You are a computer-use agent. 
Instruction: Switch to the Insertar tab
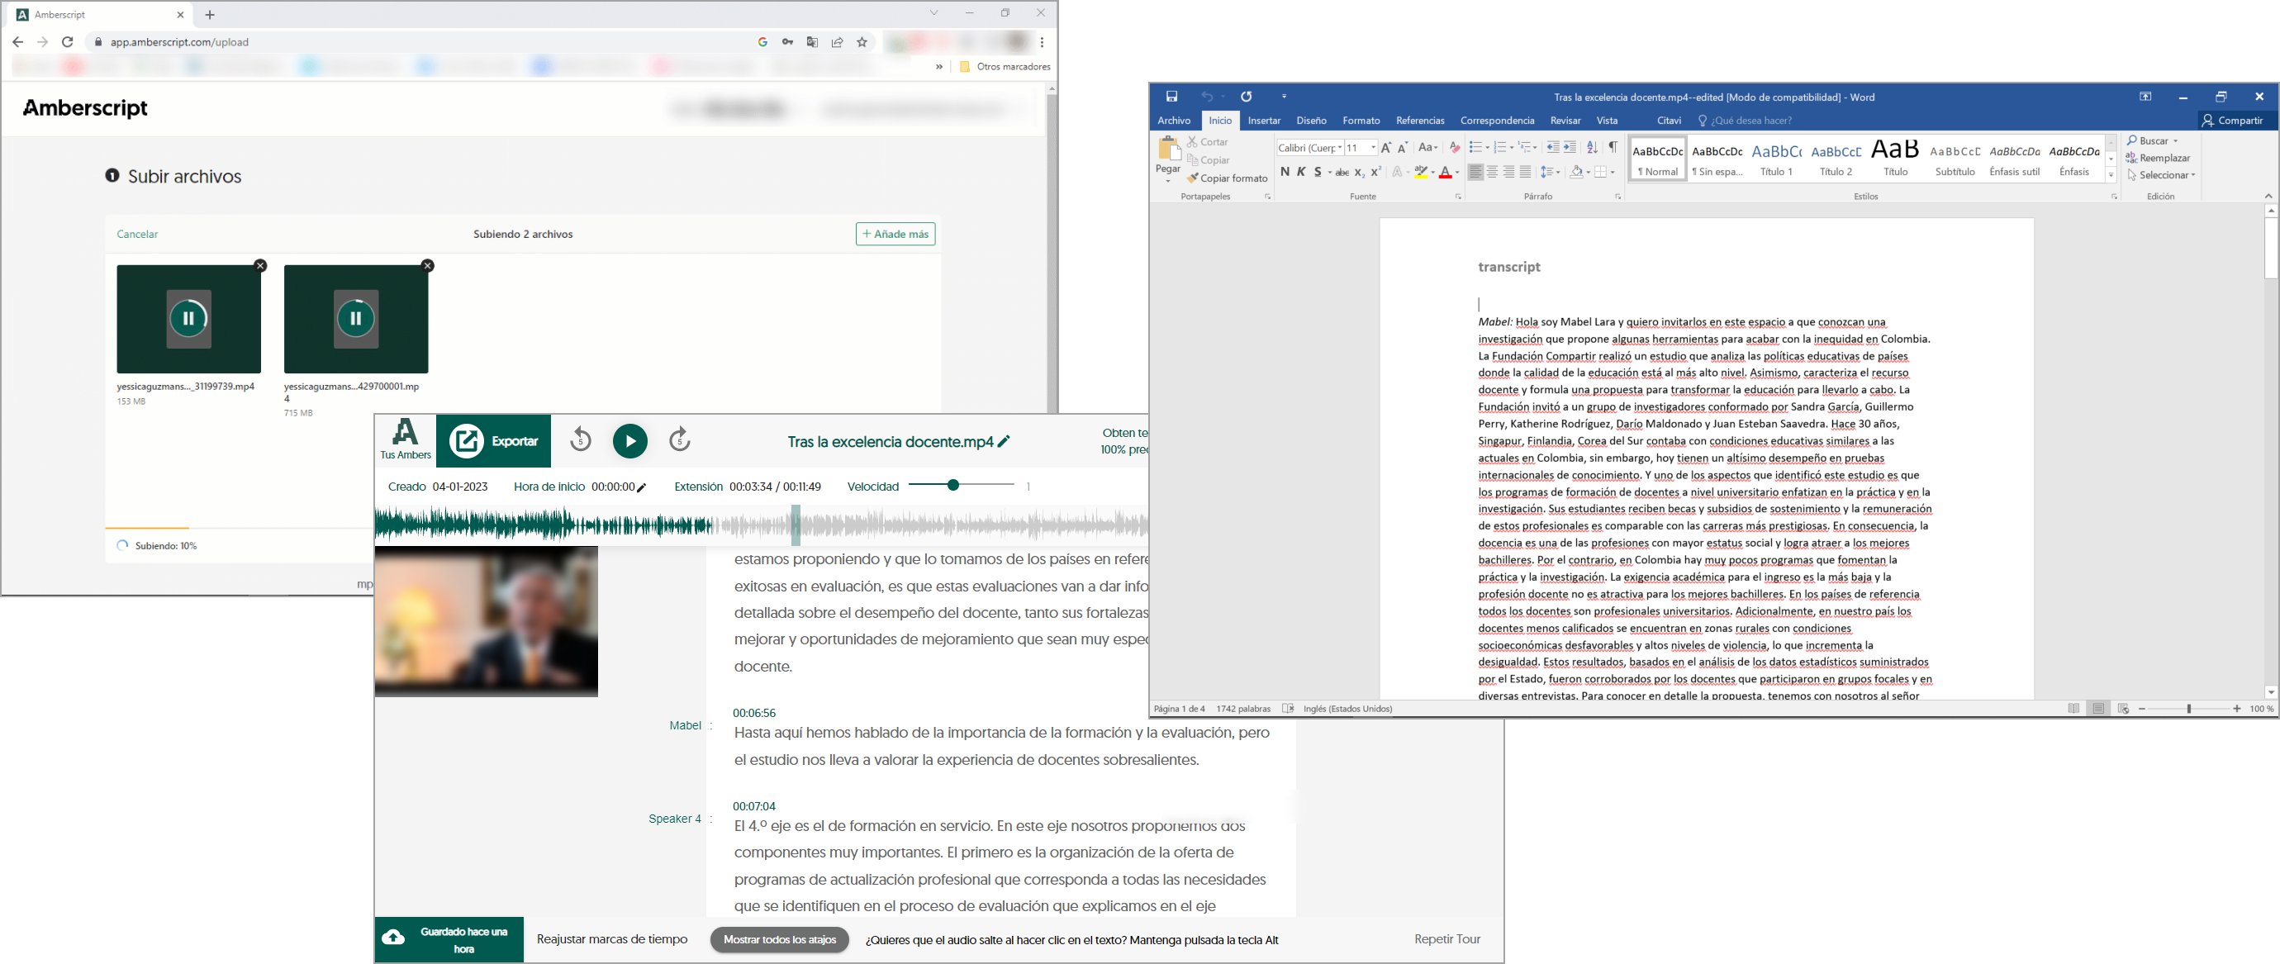pyautogui.click(x=1264, y=121)
